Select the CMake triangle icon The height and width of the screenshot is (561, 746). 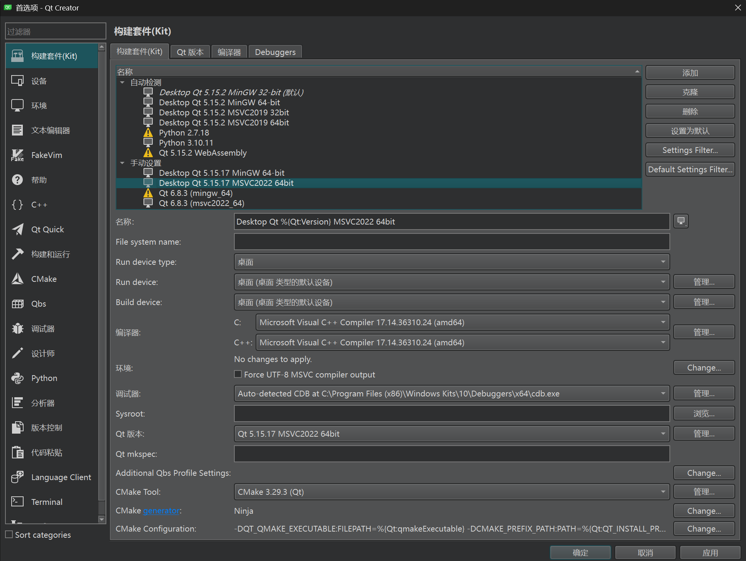pos(17,279)
